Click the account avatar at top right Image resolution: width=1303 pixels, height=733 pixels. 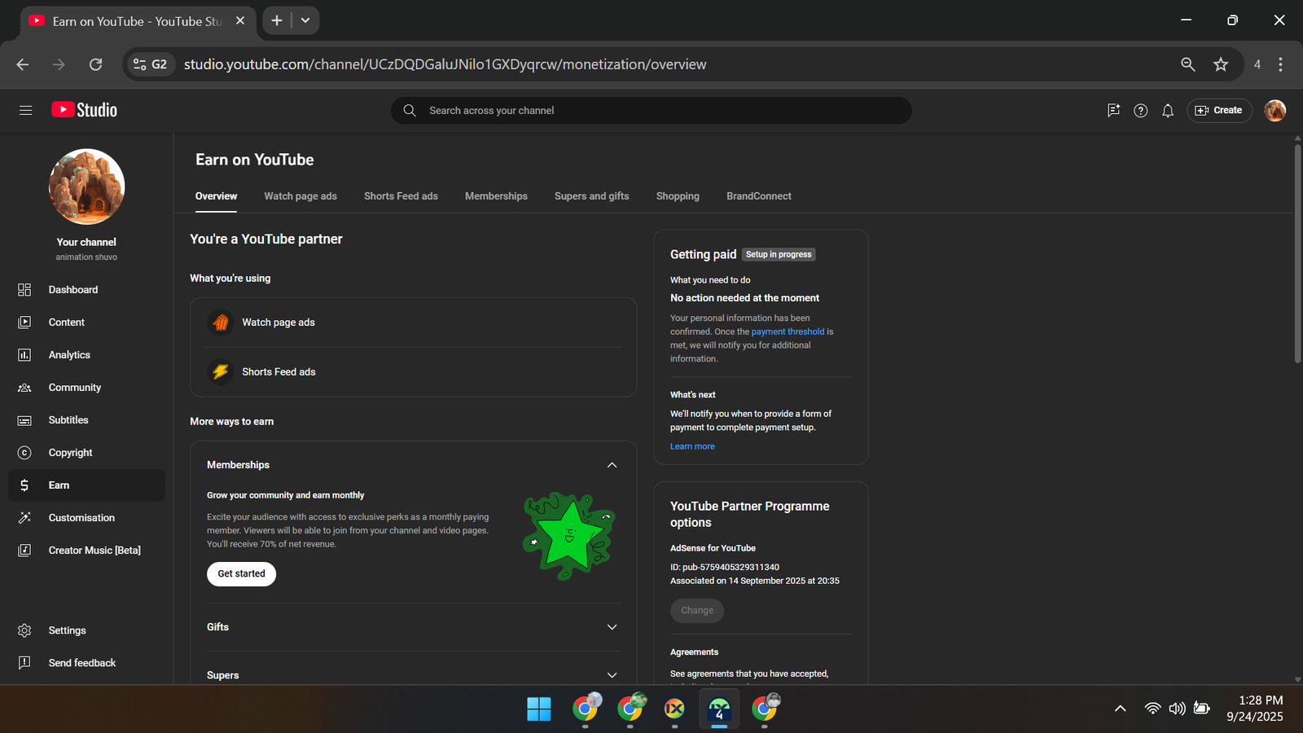point(1274,111)
